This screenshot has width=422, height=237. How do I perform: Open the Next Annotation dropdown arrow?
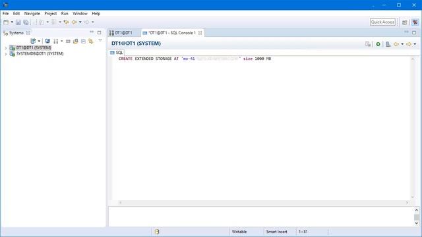pos(47,22)
